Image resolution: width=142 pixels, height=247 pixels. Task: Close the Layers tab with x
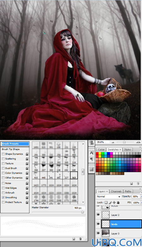coord(107,191)
